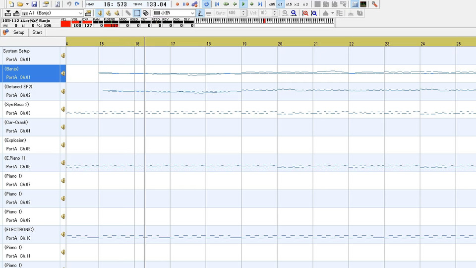Toggle the track list grid view

pyautogui.click(x=355, y=4)
